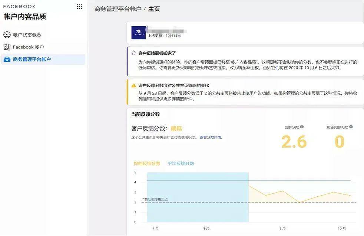Viewport: 364px width, 236px height.
Task: Click the page logo thumbnail
Action: [x=139, y=33]
